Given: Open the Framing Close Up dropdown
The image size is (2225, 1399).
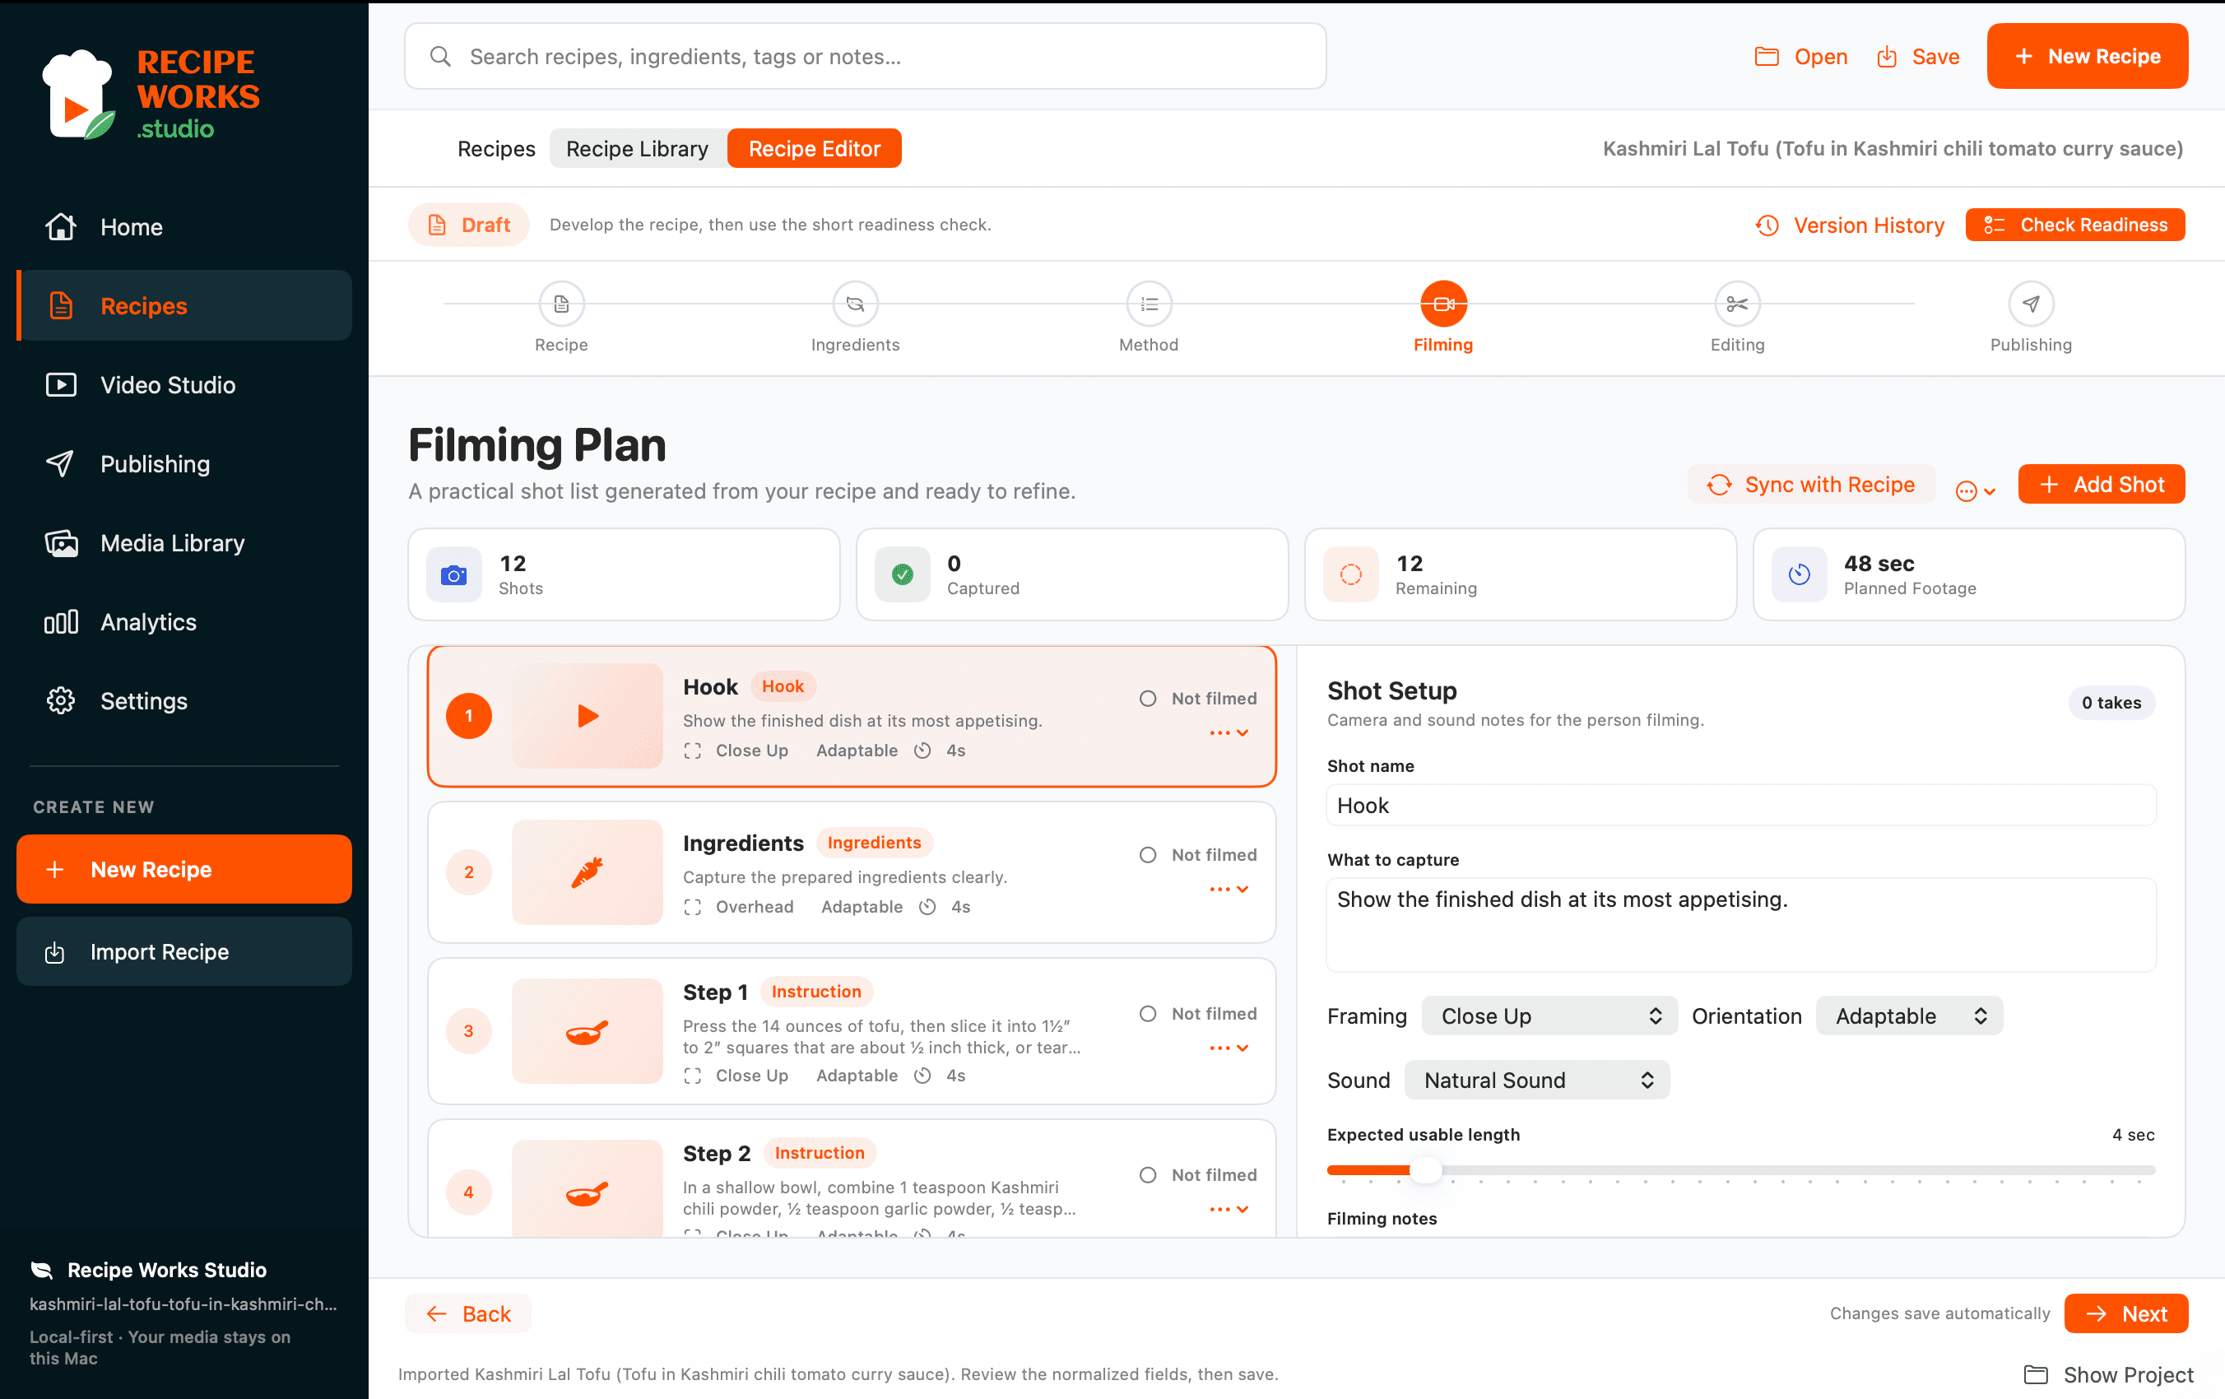Looking at the screenshot, I should pos(1549,1016).
